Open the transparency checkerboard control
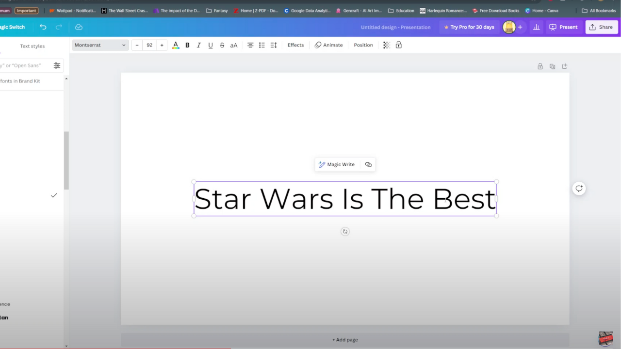 tap(387, 45)
